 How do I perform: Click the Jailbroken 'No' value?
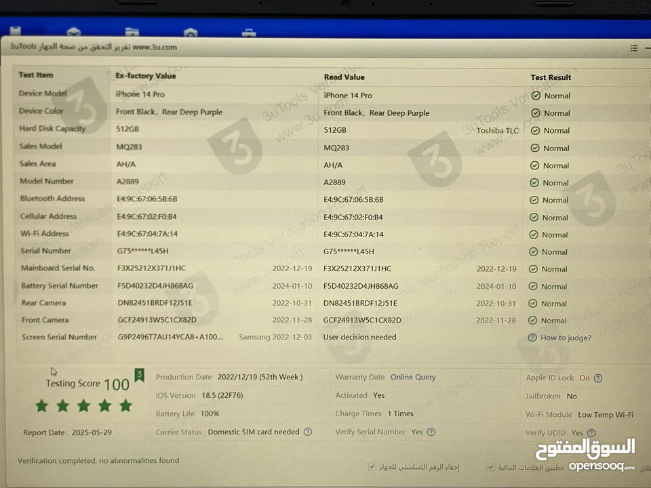click(572, 396)
